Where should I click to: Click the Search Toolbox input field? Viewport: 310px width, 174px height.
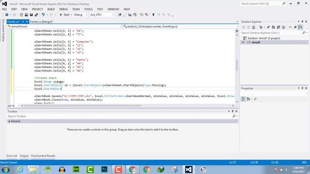[x=120, y=116]
